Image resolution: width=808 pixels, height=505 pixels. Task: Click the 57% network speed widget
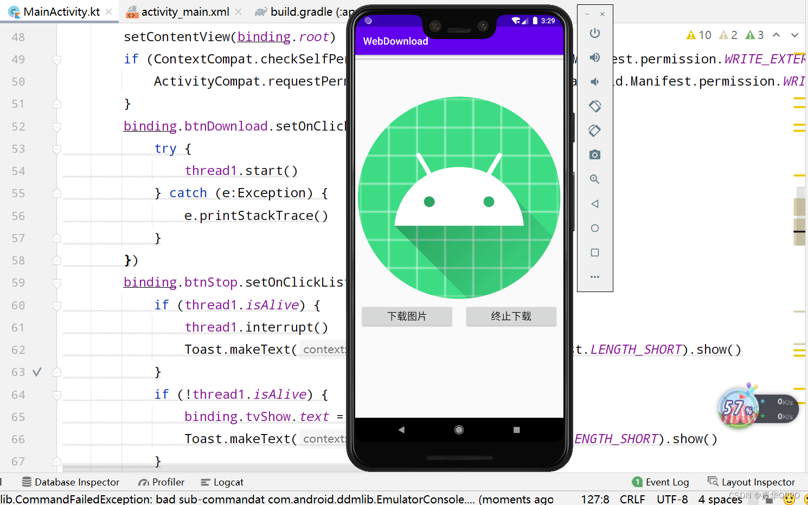pyautogui.click(x=758, y=406)
